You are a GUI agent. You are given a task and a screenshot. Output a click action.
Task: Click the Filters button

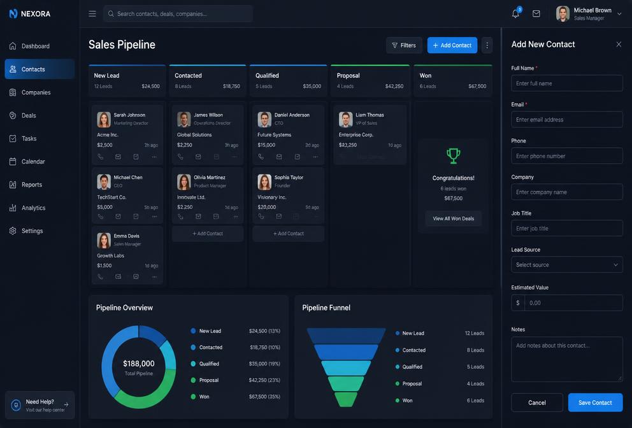pos(404,45)
